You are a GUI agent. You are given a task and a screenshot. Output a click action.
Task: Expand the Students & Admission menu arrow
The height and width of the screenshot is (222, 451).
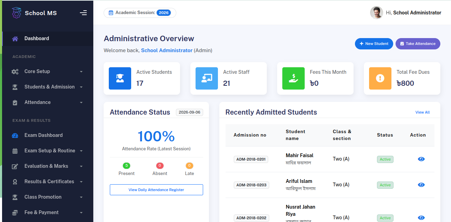tap(81, 87)
